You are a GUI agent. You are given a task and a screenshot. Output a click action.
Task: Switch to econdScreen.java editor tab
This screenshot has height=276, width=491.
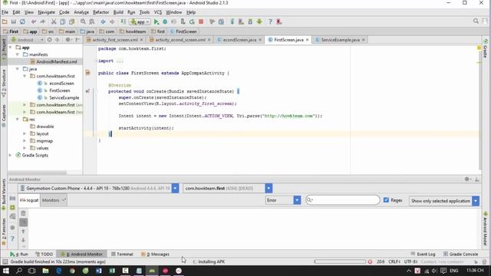pyautogui.click(x=239, y=40)
